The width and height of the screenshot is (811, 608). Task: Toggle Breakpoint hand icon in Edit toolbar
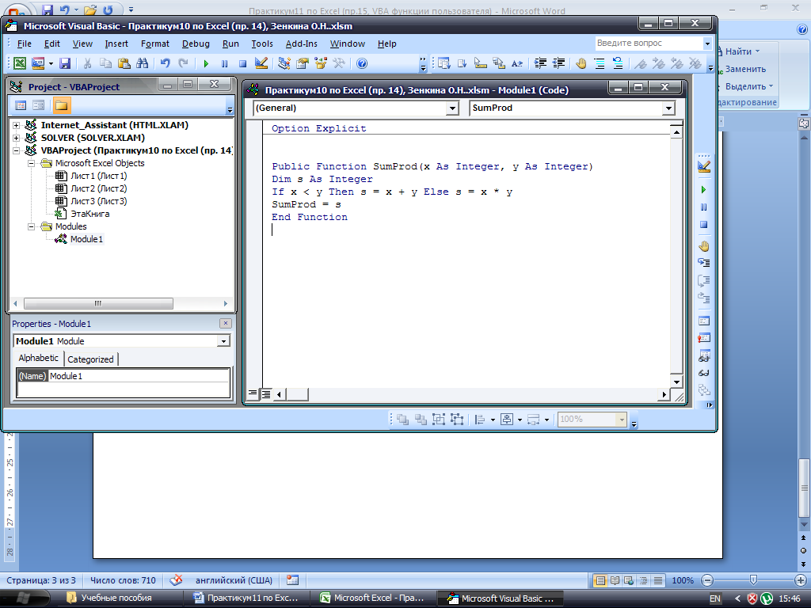[581, 63]
